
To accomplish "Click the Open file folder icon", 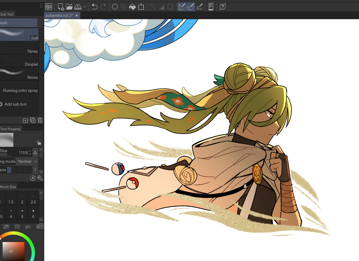I will 69,7.
